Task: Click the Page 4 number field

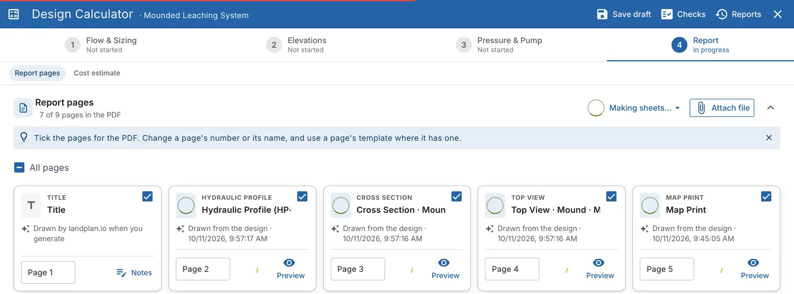Action: click(x=512, y=269)
